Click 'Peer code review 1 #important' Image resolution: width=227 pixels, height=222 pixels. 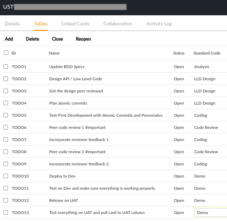77,128
